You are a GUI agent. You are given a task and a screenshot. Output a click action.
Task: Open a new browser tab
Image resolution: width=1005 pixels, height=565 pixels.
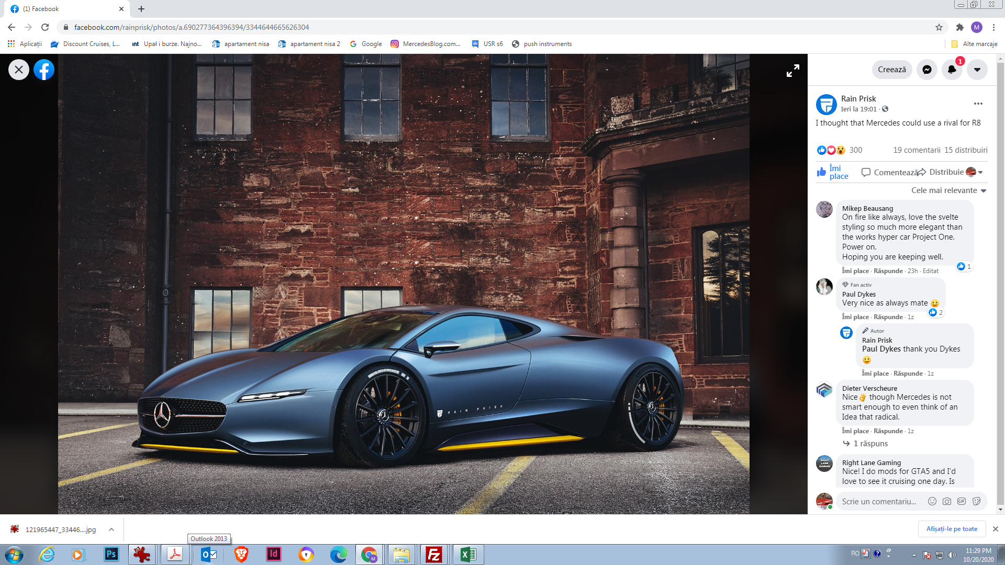(x=141, y=9)
